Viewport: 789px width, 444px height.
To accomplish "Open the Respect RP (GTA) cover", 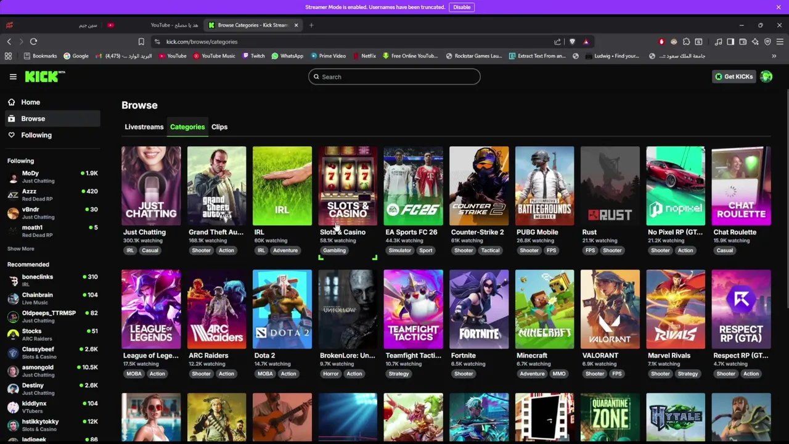I will pos(741,309).
